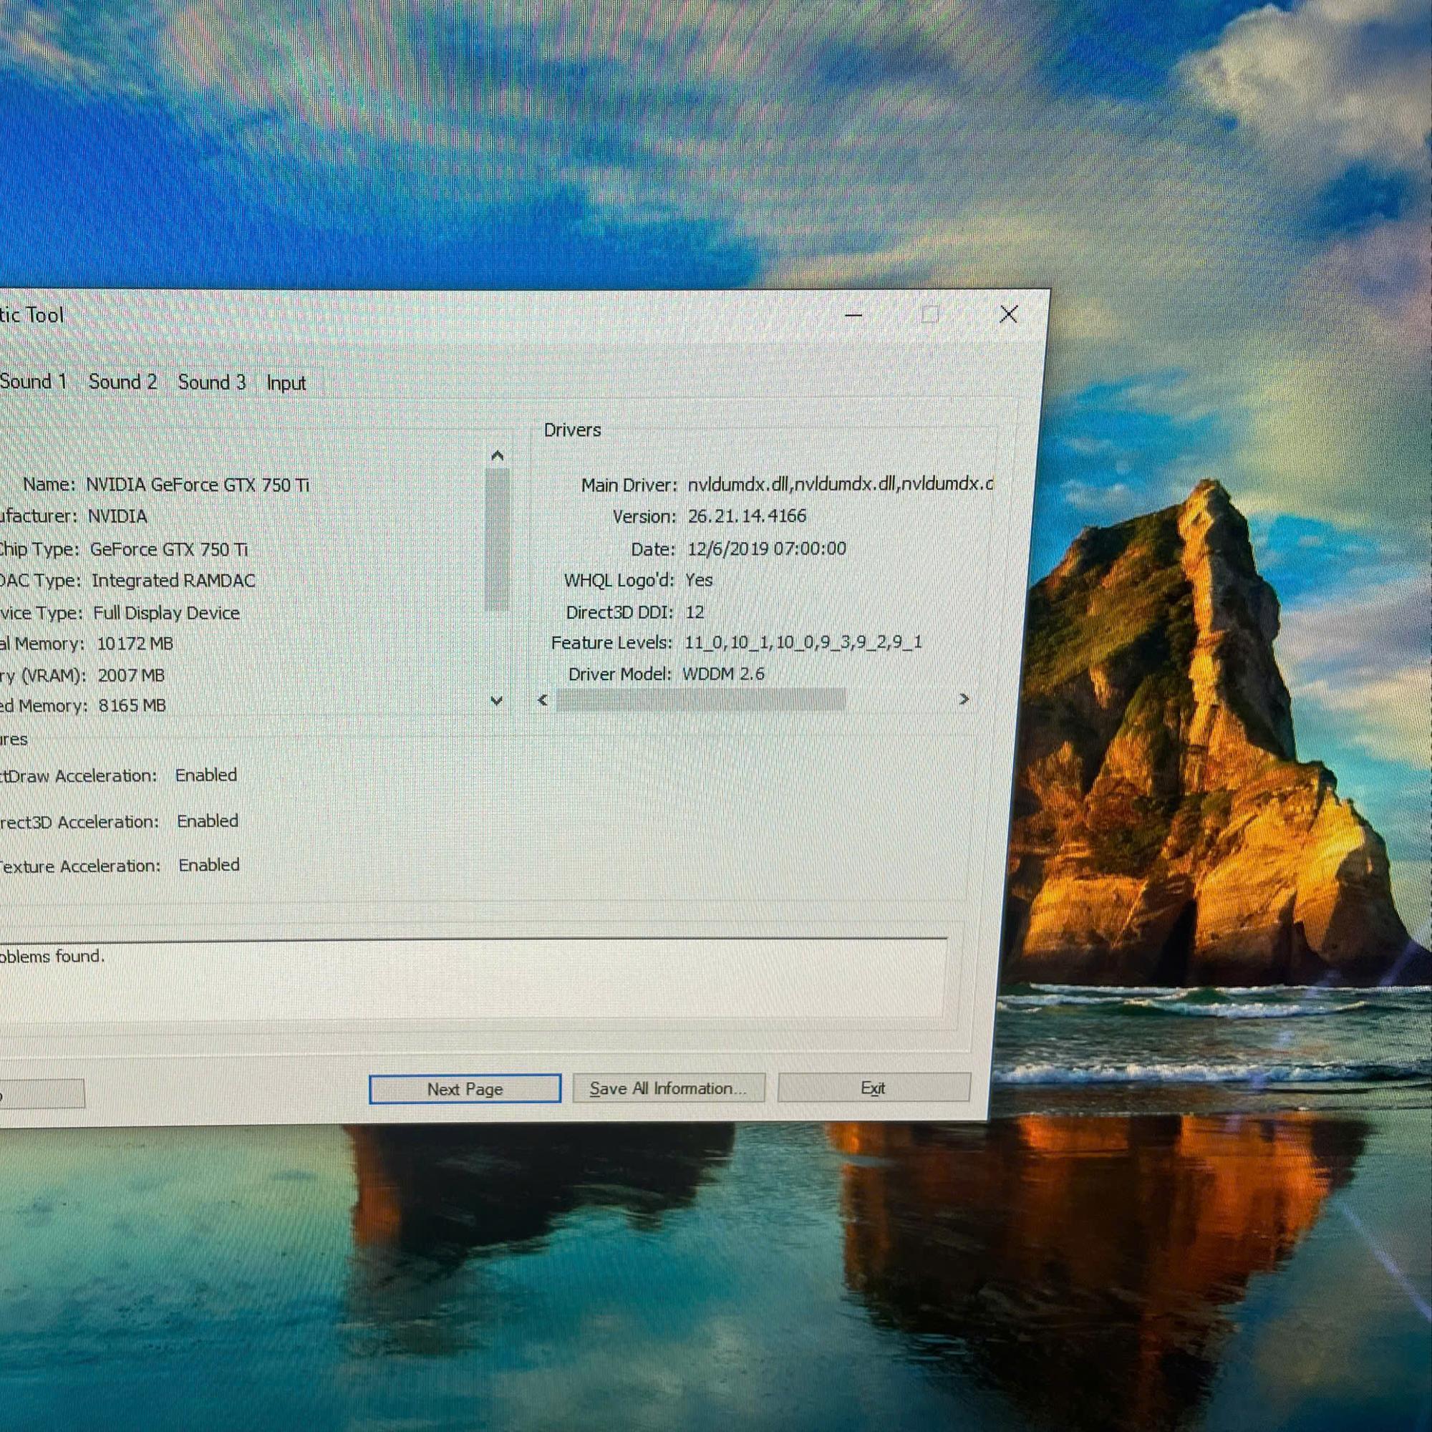
Task: Click the Drivers panel left scroll arrow
Action: (x=543, y=700)
